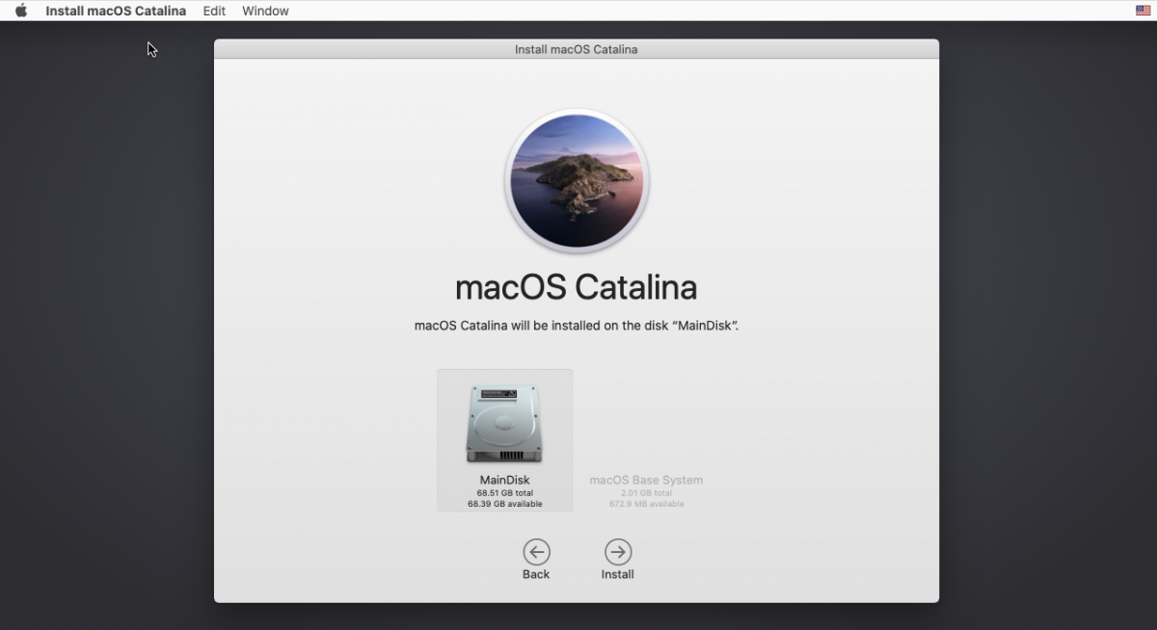
Task: Click the US flag input source icon
Action: tap(1143, 11)
